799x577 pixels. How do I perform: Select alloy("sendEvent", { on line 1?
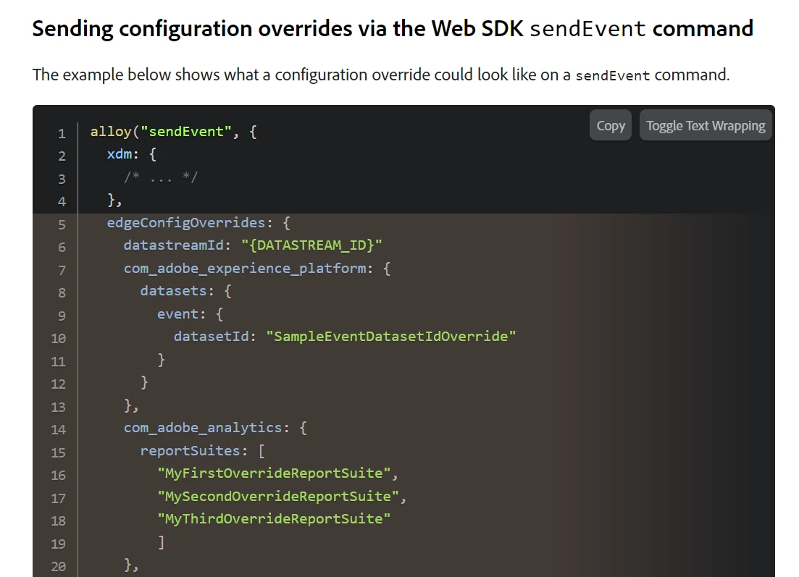(174, 132)
